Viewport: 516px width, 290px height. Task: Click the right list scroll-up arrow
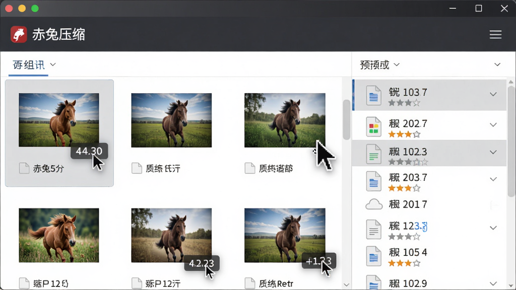pos(511,82)
